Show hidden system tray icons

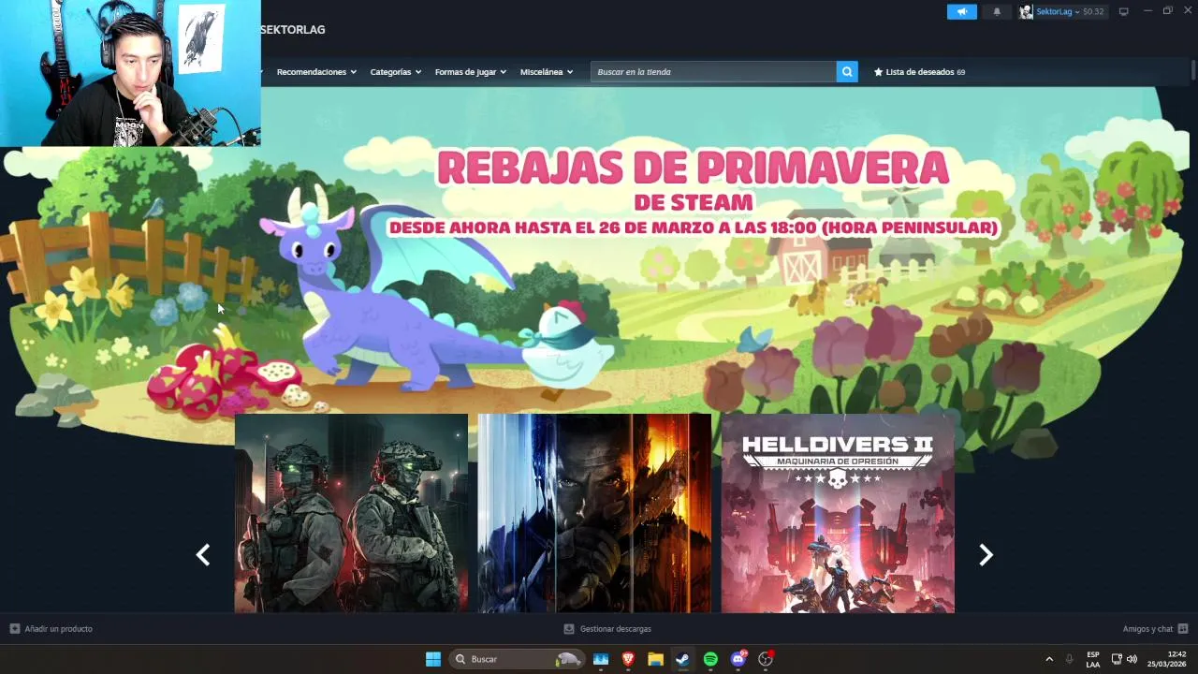click(x=1049, y=659)
